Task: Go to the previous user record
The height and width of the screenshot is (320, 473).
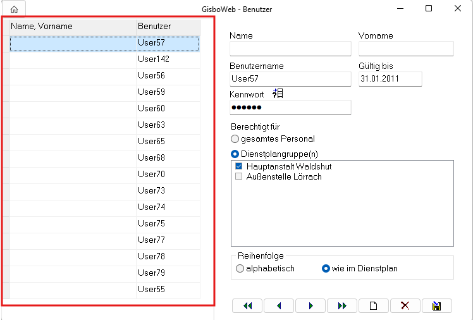Action: coord(279,306)
